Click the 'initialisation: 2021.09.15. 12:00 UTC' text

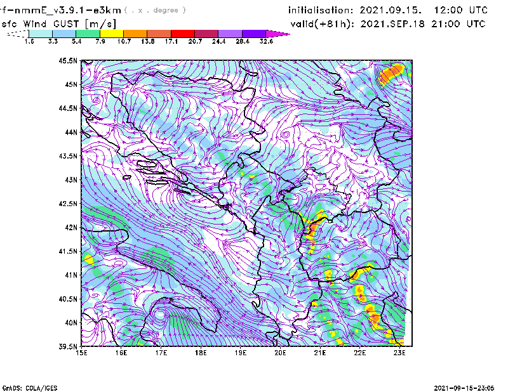(388, 10)
